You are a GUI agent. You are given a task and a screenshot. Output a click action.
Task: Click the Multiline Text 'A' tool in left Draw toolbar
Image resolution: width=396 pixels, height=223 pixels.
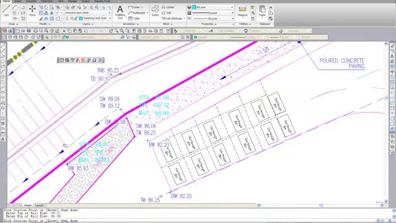pyautogui.click(x=3, y=139)
